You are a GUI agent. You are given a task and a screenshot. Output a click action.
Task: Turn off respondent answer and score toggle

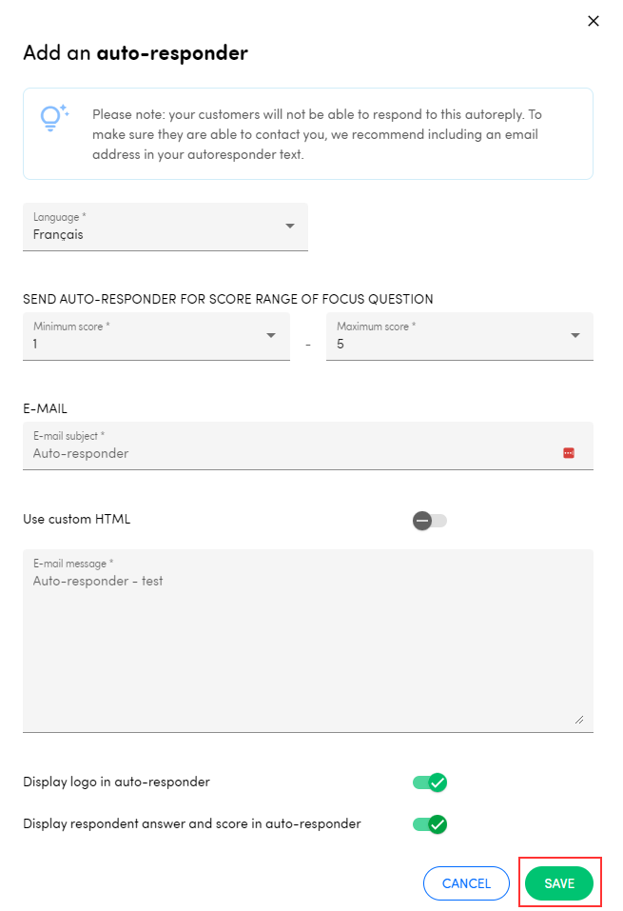click(430, 824)
